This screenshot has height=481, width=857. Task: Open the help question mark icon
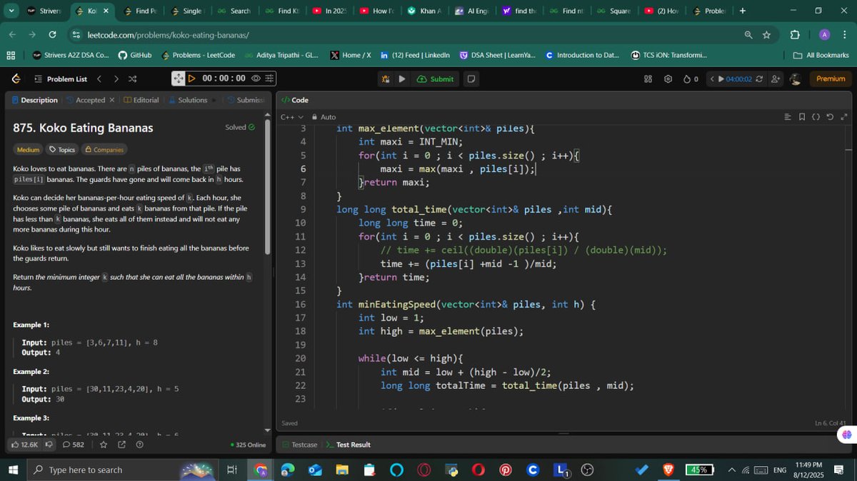click(139, 445)
